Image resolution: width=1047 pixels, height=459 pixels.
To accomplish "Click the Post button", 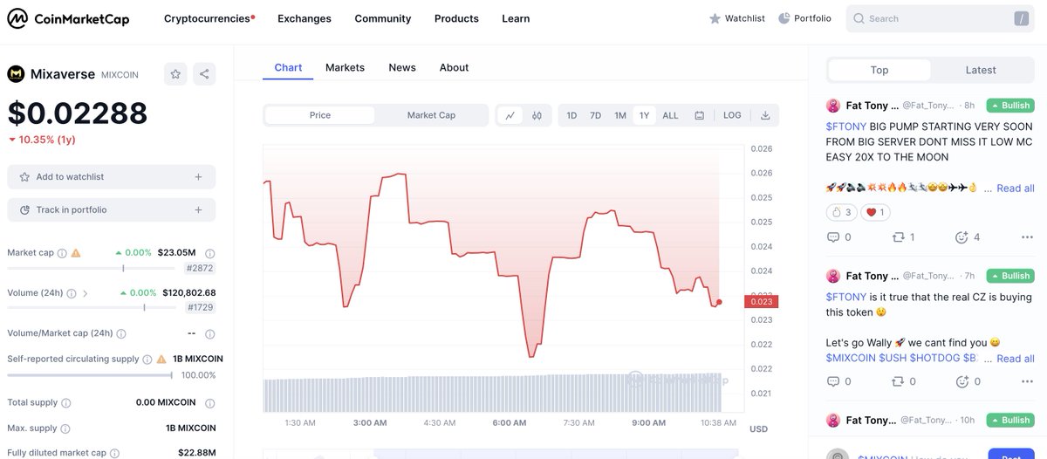I will coord(1010,454).
